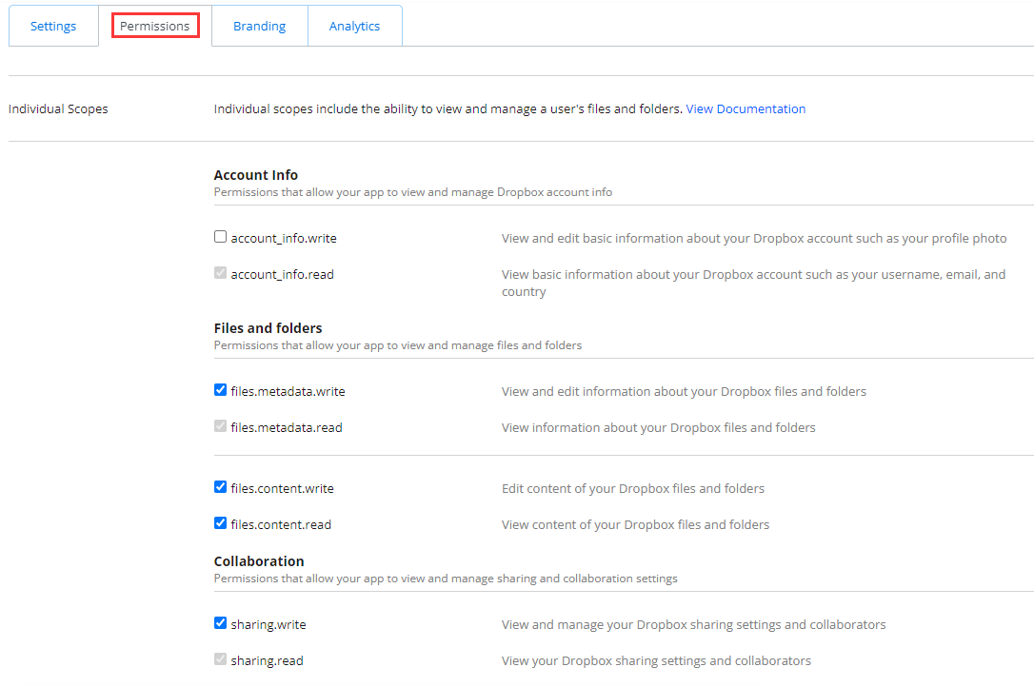Disable the files.content.read checkbox
Image resolution: width=1034 pixels, height=687 pixels.
[x=220, y=523]
